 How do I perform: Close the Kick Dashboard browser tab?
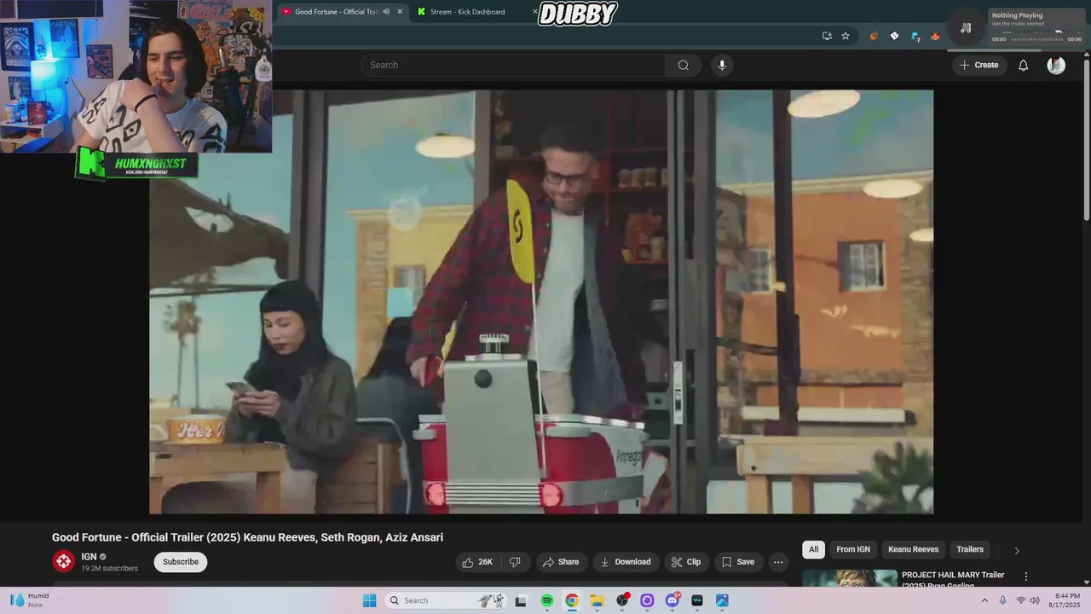[x=535, y=12]
